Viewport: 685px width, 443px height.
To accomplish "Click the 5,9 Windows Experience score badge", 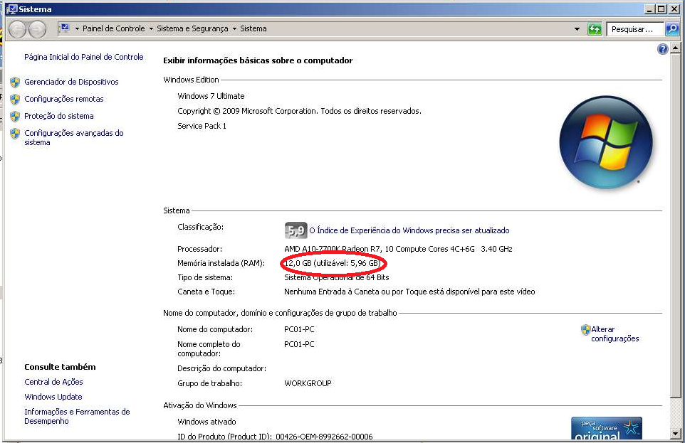I will 296,230.
